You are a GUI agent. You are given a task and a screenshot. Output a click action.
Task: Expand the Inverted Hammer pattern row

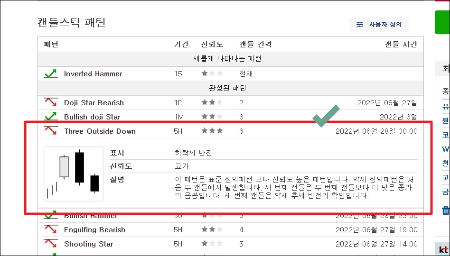(x=230, y=73)
